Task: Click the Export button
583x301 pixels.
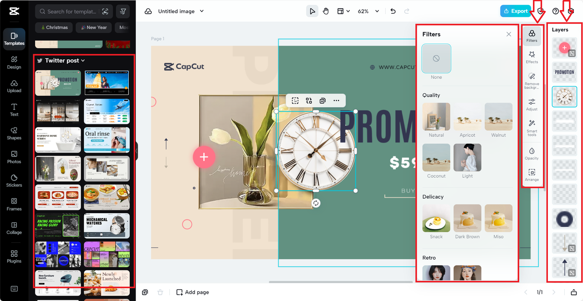Action: coord(516,11)
